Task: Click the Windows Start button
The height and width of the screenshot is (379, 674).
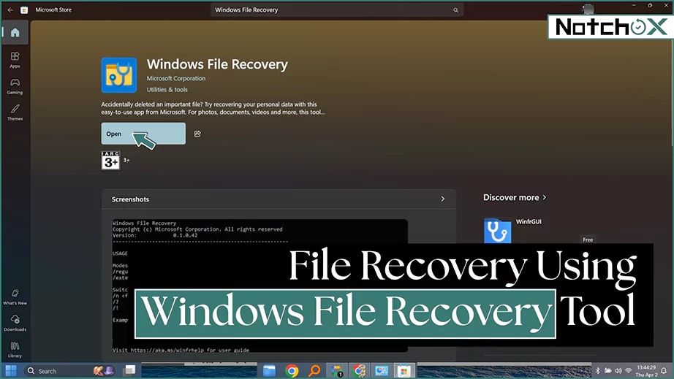Action: [11, 371]
